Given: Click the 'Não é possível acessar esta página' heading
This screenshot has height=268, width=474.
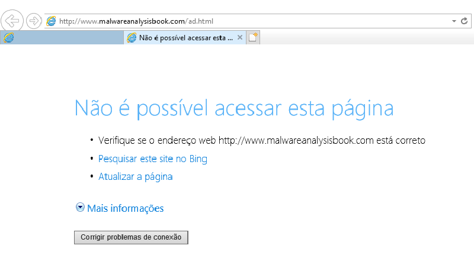Looking at the screenshot, I should [233, 109].
